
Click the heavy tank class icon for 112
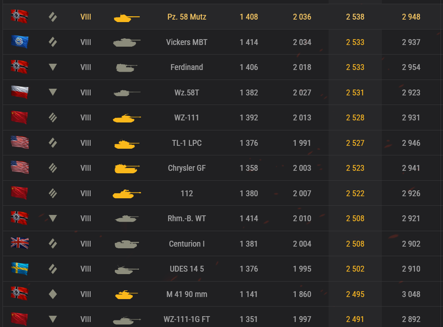(52, 193)
